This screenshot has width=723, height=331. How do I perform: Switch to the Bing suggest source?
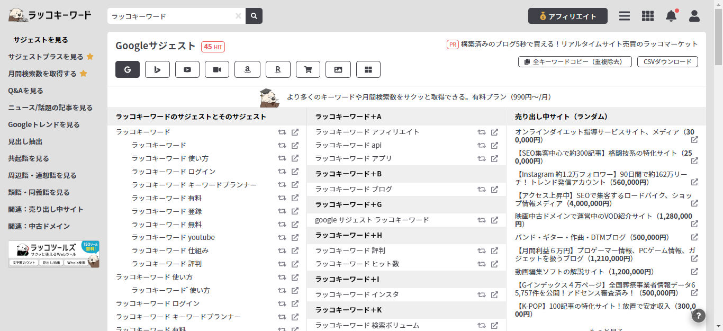[157, 69]
